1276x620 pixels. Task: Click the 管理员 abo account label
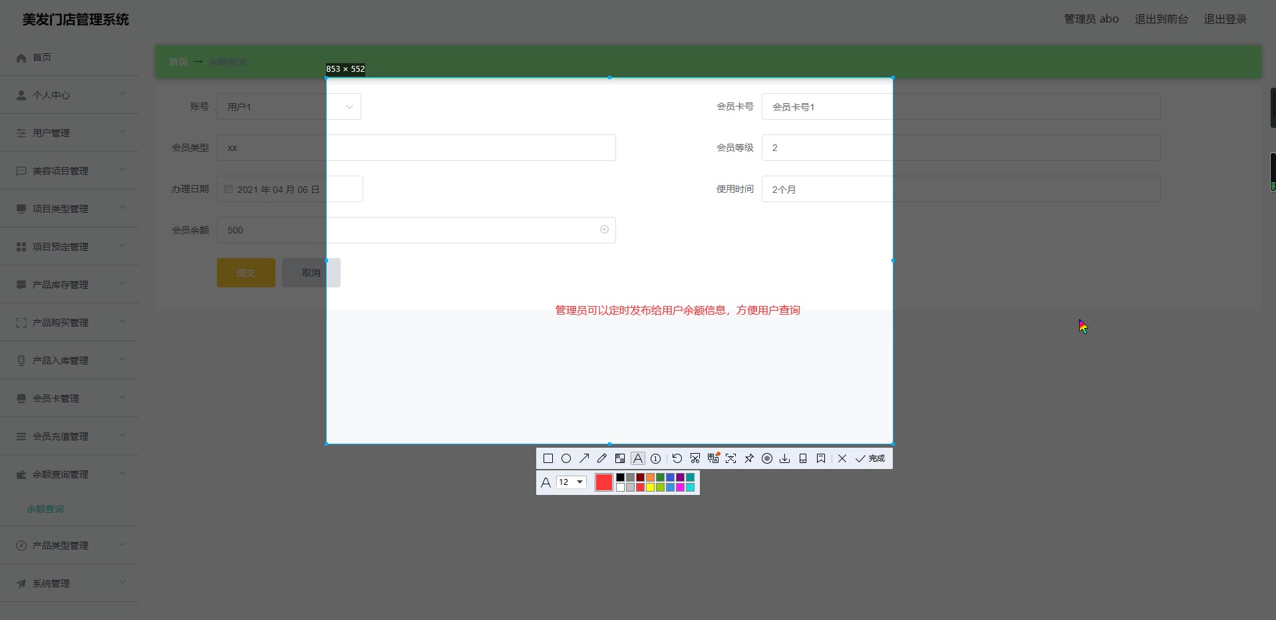(1092, 19)
